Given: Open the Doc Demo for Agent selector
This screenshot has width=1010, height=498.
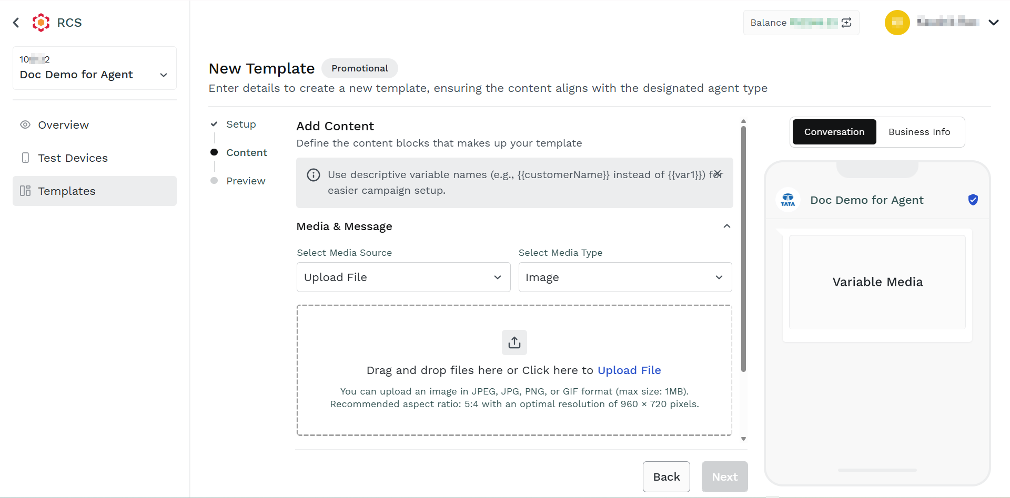Looking at the screenshot, I should click(95, 68).
